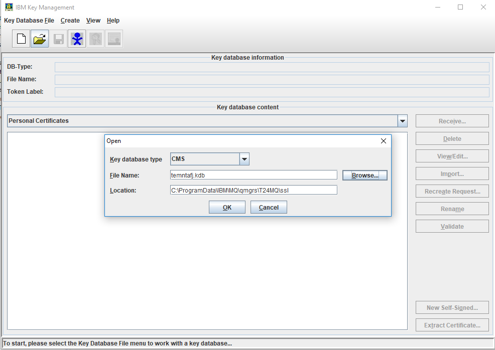Click the Location path input field
The width and height of the screenshot is (495, 350).
tap(254, 190)
